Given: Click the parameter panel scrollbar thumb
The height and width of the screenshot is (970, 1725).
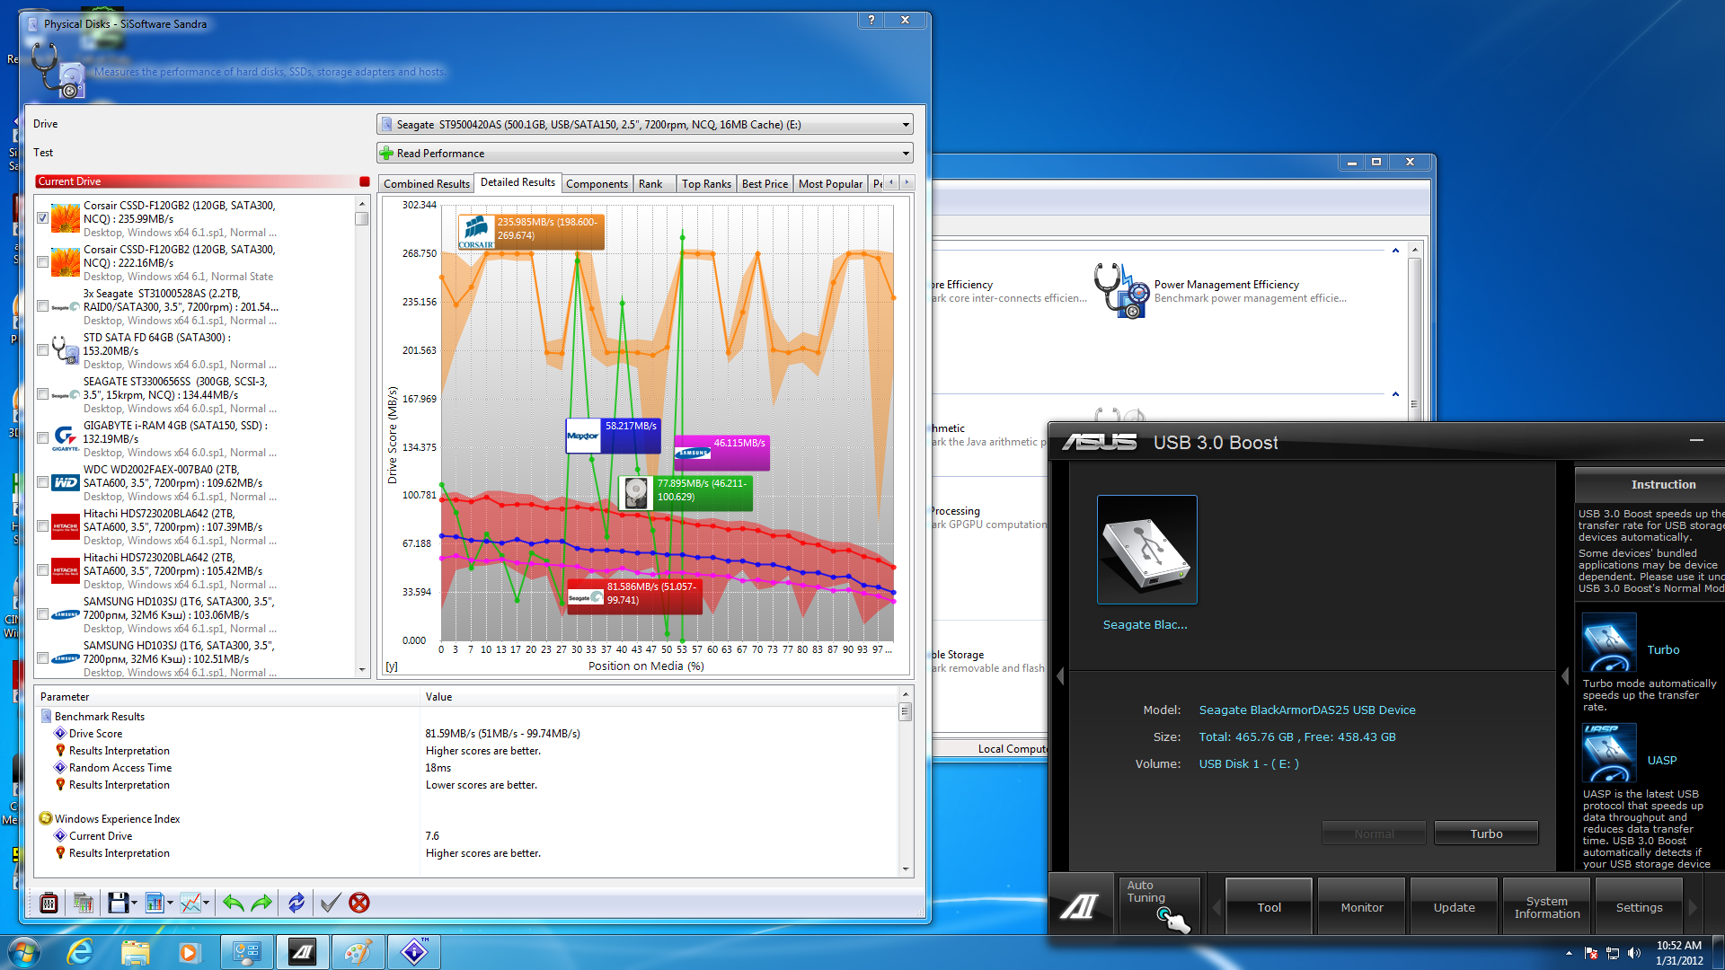Looking at the screenshot, I should coord(906,712).
